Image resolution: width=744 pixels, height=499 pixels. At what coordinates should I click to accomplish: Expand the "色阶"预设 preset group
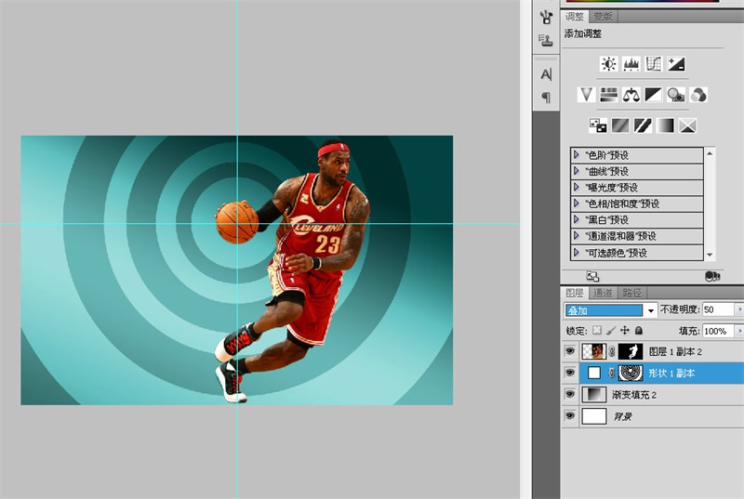point(577,155)
